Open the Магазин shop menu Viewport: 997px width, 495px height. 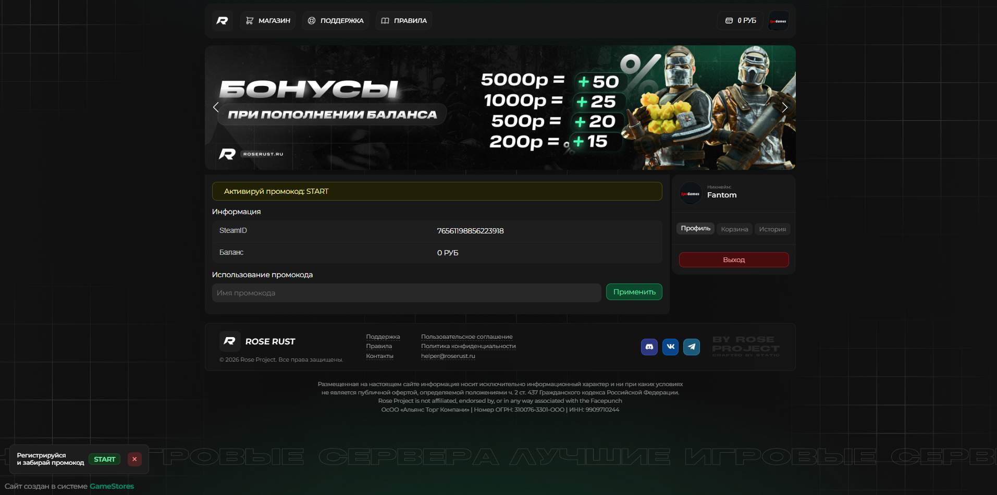coord(268,21)
